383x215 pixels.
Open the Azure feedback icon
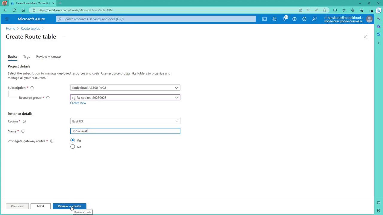[314, 19]
